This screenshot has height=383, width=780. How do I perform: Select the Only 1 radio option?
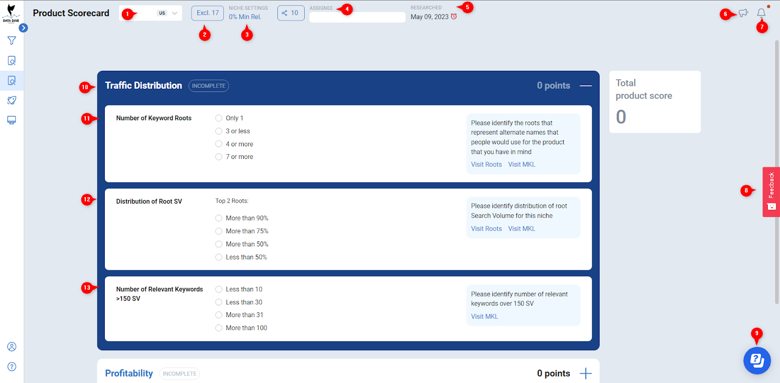tap(219, 118)
